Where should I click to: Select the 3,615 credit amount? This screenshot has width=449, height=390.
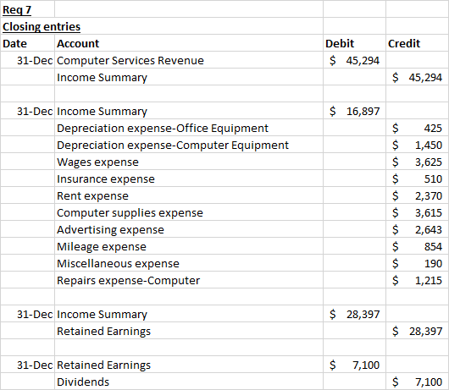pyautogui.click(x=417, y=212)
